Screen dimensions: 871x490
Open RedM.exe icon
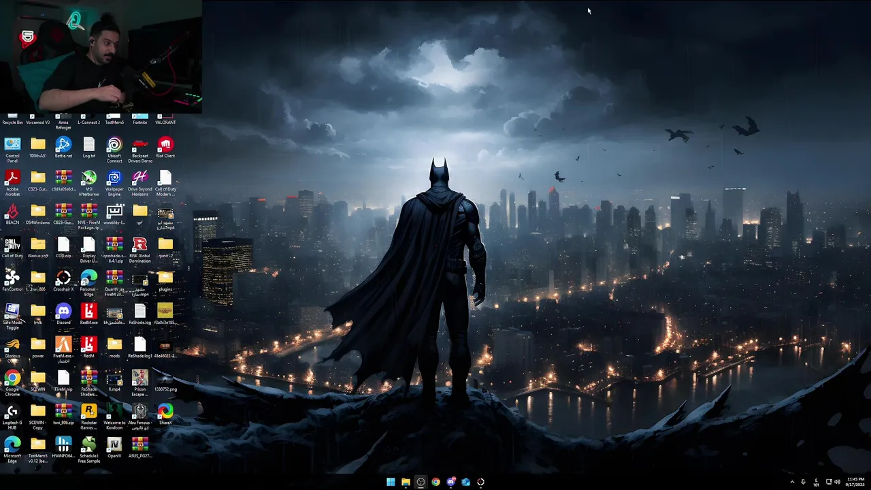(x=89, y=314)
